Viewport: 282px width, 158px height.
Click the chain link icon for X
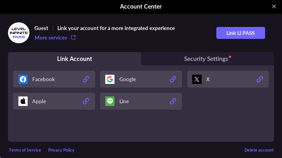tap(260, 79)
